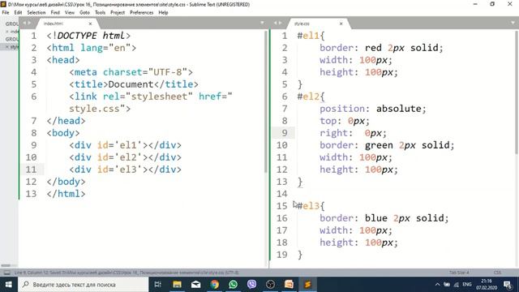
Task: Open the Goto menu
Action: [x=84, y=13]
